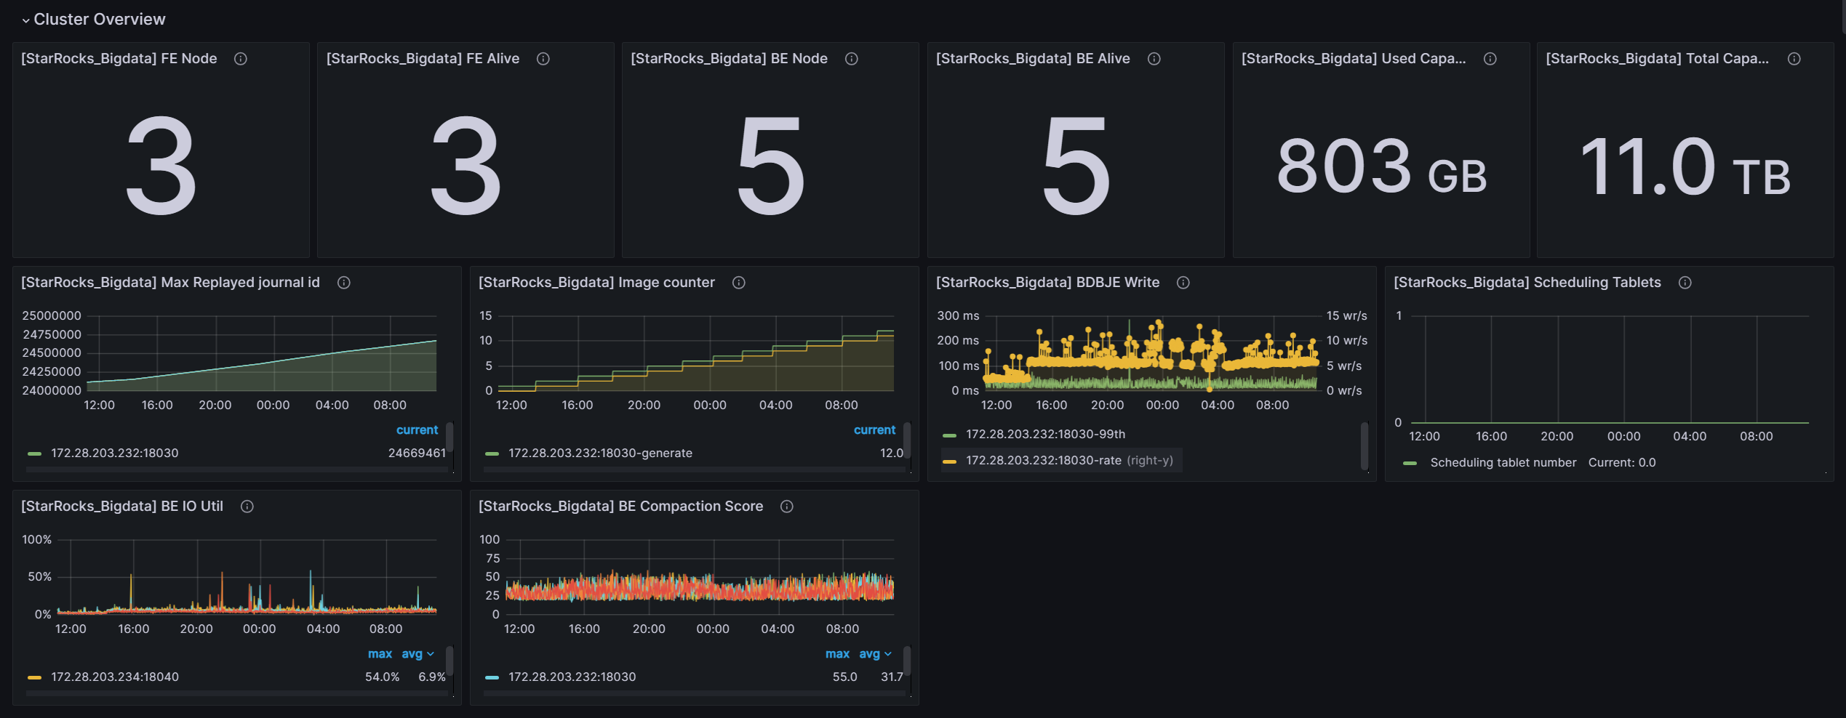Toggle 172.28.203.232:18030-rate series visibility
Screen dimensions: 1846x718
point(1044,461)
